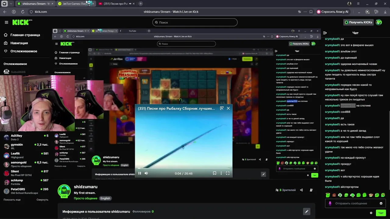Image resolution: width=390 pixels, height=219 pixels.
Task: Open the media player toolbar icon
Action: tap(367, 12)
